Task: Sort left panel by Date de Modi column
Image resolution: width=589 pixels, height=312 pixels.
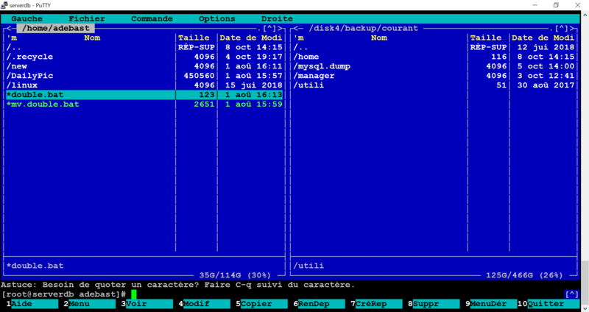Action: 251,38
